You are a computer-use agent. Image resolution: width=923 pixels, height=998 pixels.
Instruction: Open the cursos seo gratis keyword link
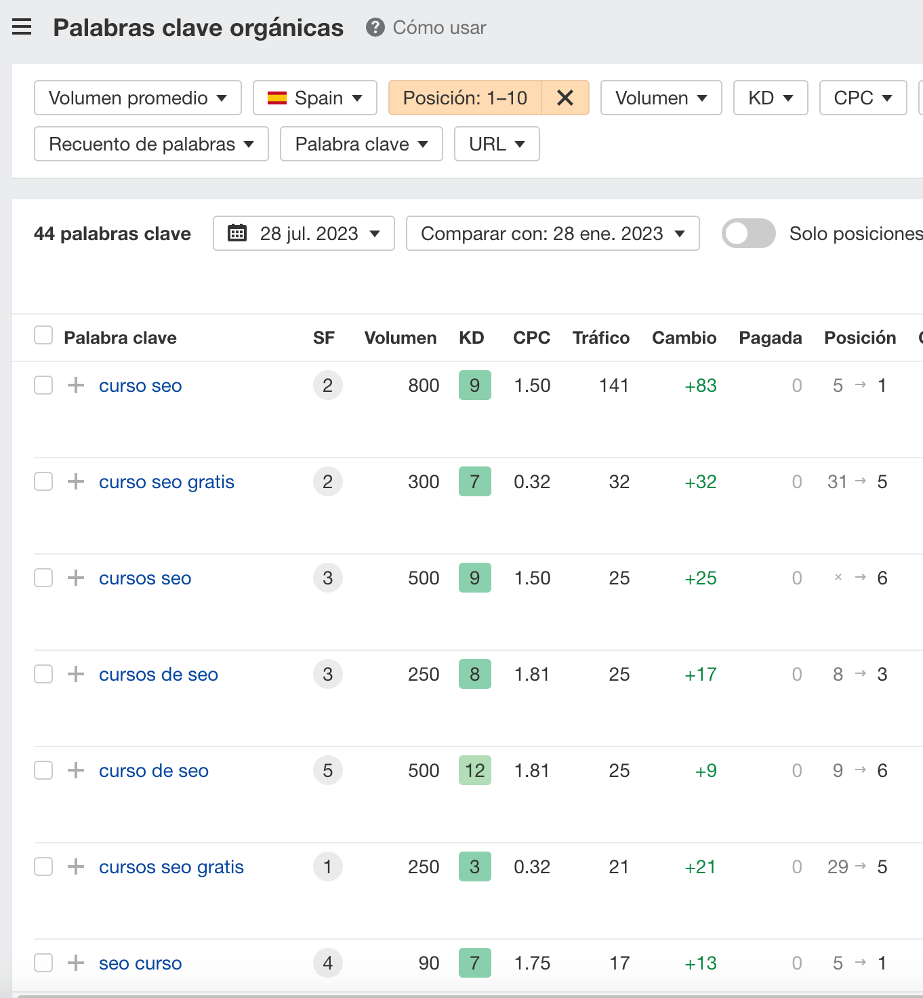[171, 866]
